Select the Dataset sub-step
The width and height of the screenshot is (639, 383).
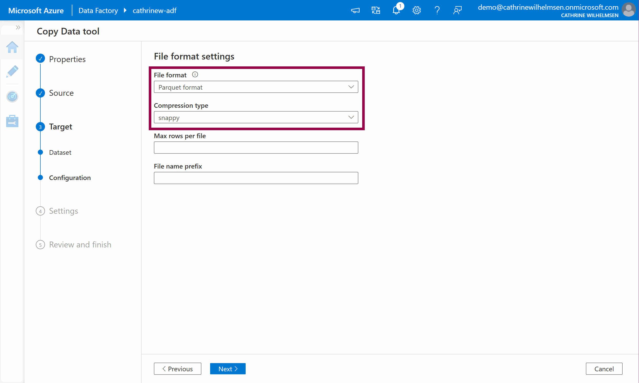coord(60,152)
